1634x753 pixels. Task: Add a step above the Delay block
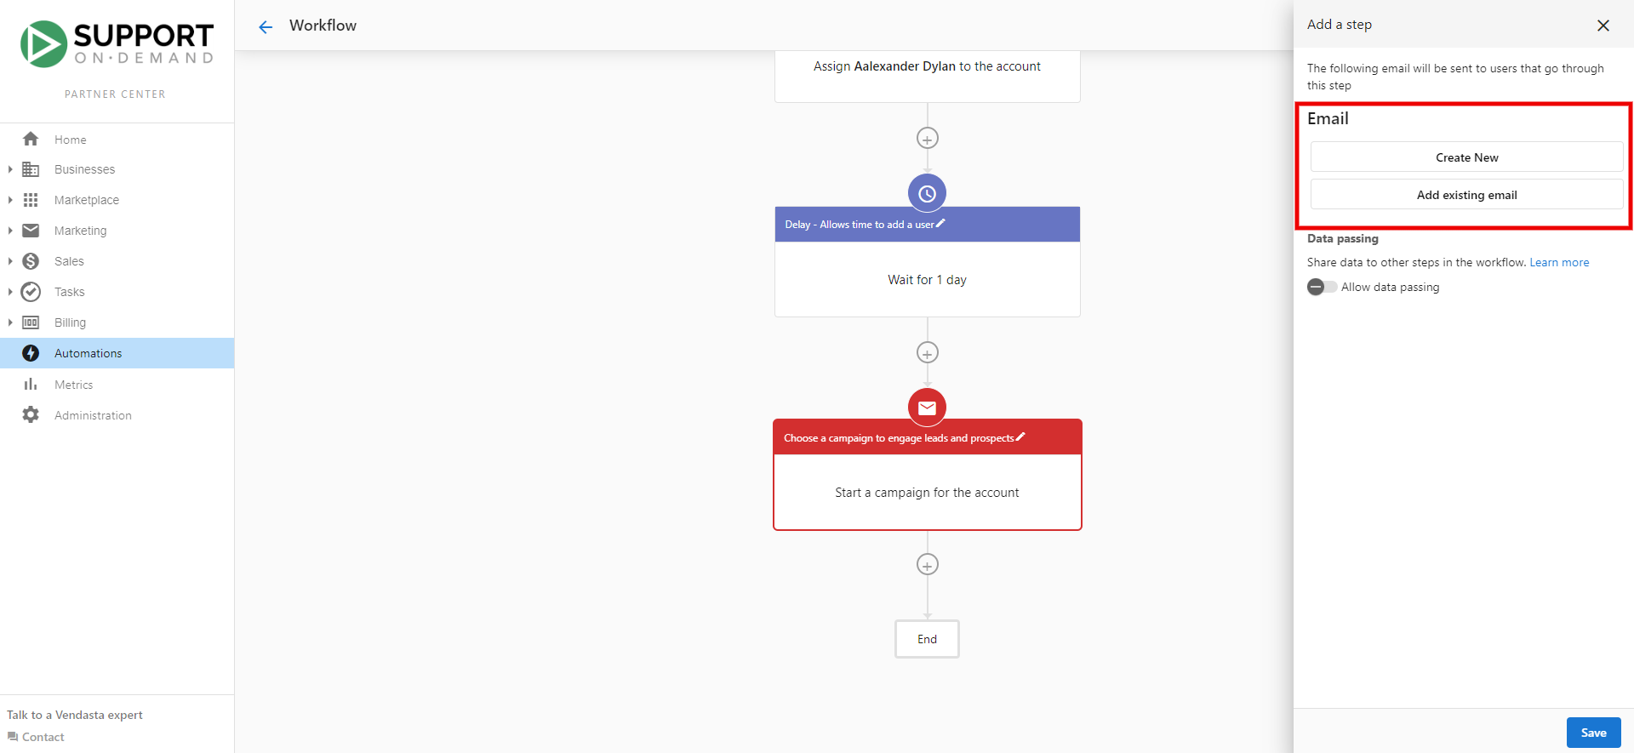point(927,138)
